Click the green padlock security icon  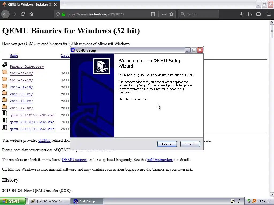point(63,14)
